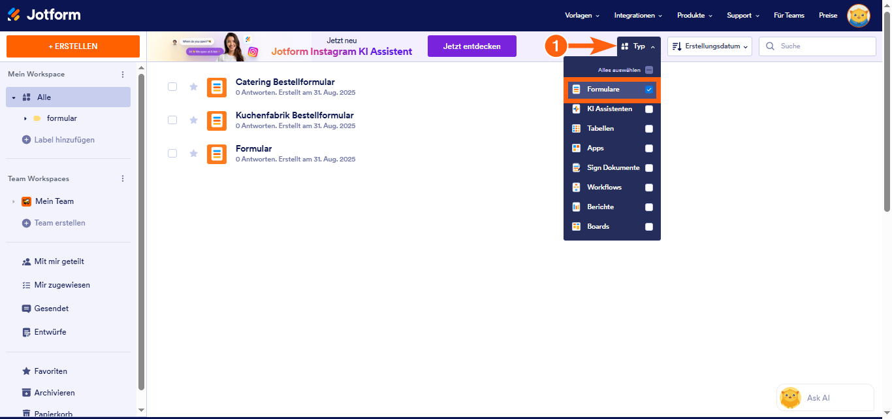Tick the checkbox next to Formular
The width and height of the screenshot is (892, 419).
(x=172, y=154)
